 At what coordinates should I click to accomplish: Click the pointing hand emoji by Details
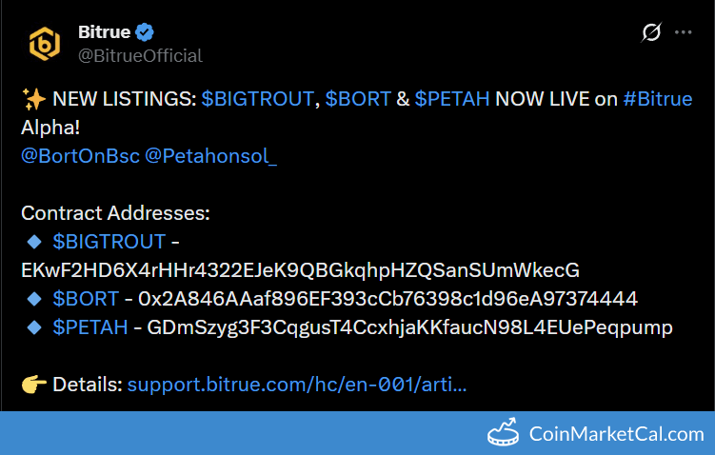tap(33, 385)
